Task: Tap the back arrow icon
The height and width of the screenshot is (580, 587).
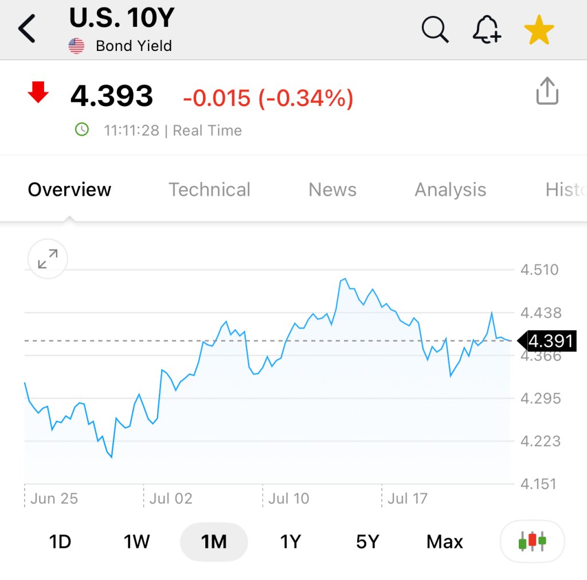Action: [x=26, y=29]
